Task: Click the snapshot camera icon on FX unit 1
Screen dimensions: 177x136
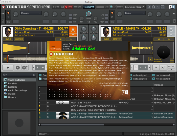Action: tap(8, 22)
